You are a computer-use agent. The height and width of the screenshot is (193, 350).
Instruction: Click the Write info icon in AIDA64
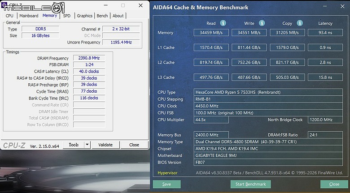(262, 23)
